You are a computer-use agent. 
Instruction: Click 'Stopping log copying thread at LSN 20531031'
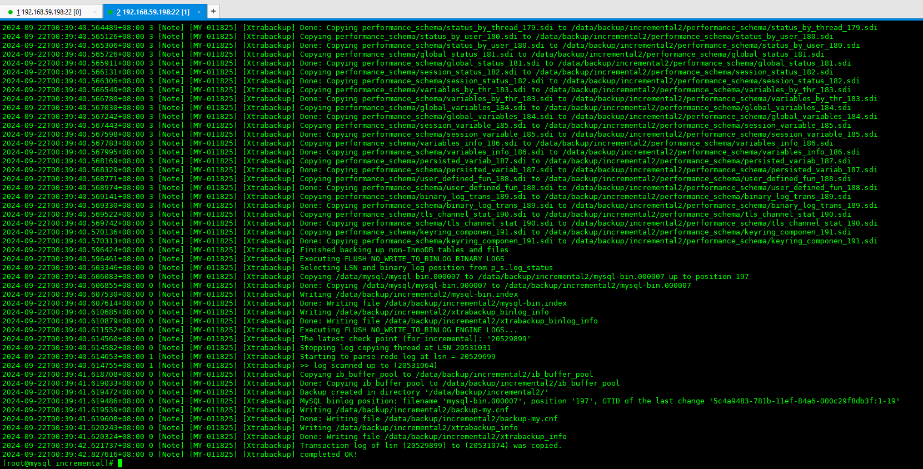coord(247,348)
